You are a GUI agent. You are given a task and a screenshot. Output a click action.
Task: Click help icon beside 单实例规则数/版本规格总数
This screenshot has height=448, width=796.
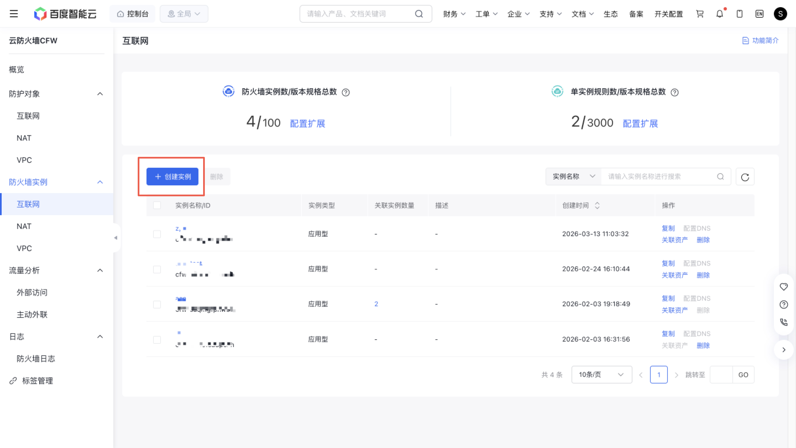tap(675, 92)
